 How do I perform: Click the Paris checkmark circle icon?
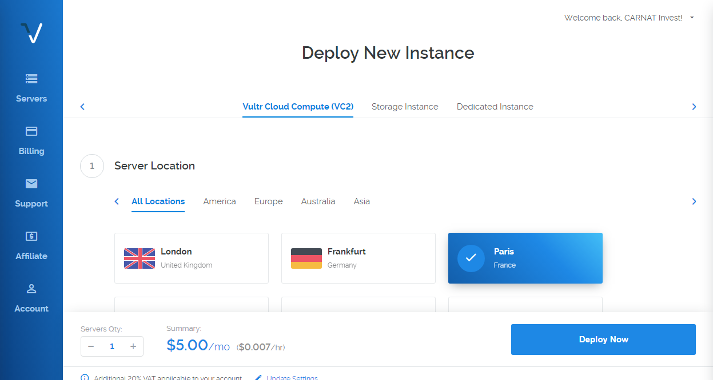click(x=471, y=258)
